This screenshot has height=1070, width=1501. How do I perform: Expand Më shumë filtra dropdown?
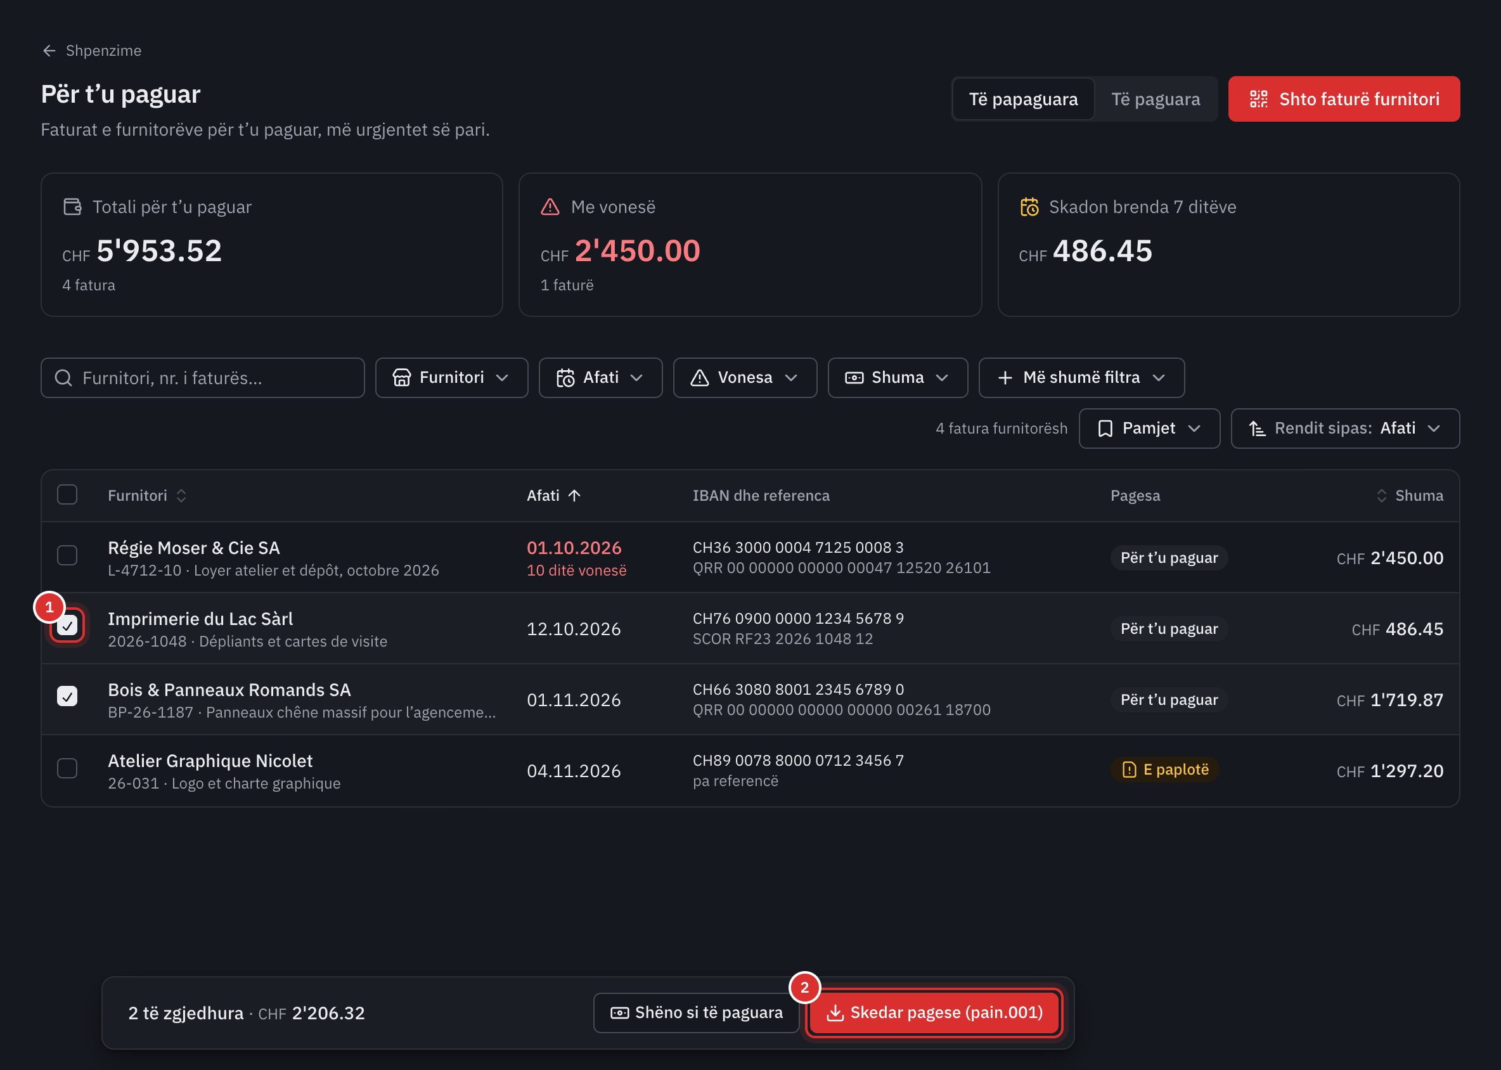click(1081, 378)
